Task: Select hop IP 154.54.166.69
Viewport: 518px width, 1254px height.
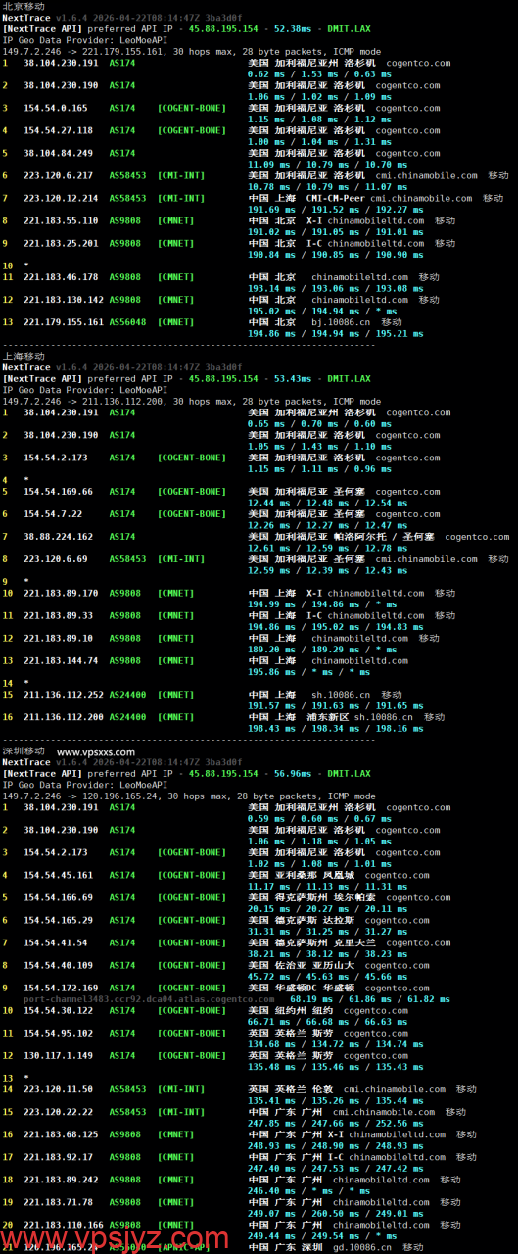Action: [x=59, y=898]
